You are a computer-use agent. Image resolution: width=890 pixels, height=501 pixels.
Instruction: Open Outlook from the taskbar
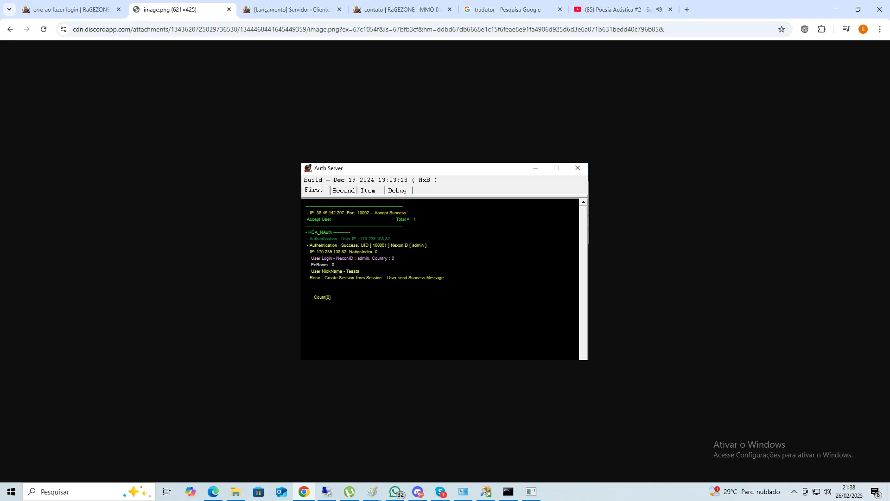point(281,492)
